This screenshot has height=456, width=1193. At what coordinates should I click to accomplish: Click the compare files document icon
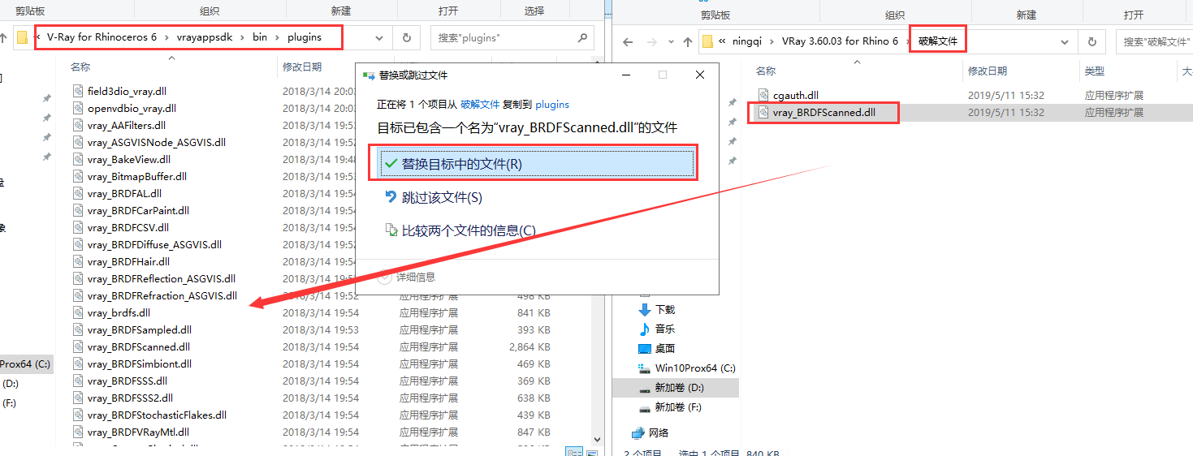(x=391, y=230)
